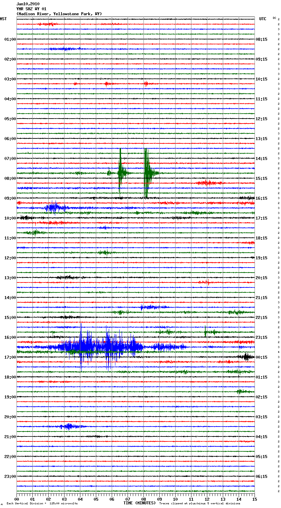Click the "06" minute tick label on the bottom axis
The height and width of the screenshot is (508, 281).
(x=112, y=499)
